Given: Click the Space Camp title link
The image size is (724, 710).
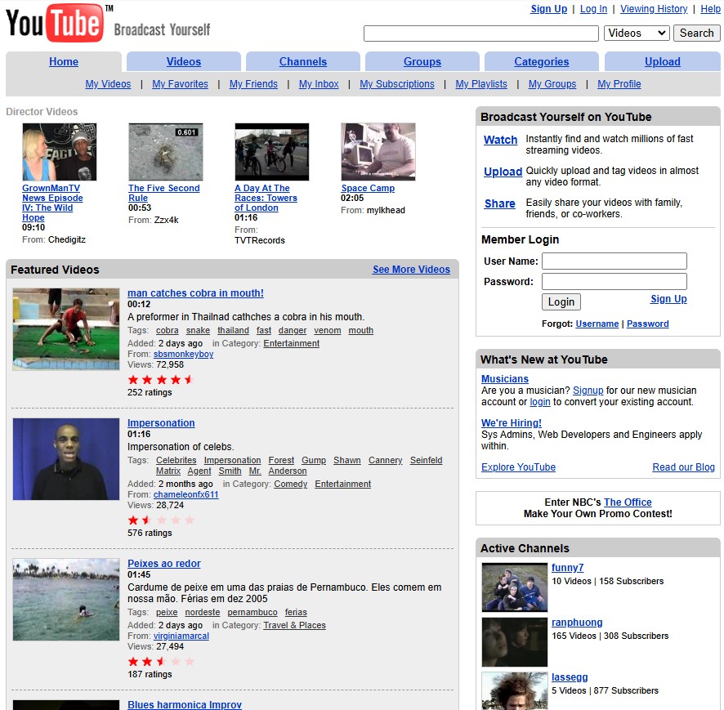Looking at the screenshot, I should coord(368,188).
